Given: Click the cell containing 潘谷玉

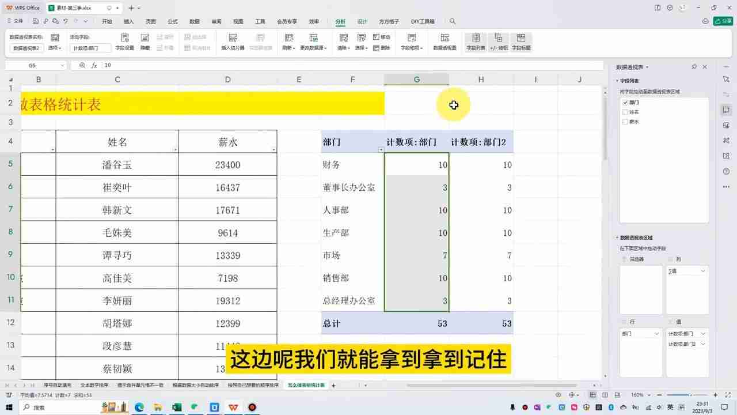Looking at the screenshot, I should (117, 165).
